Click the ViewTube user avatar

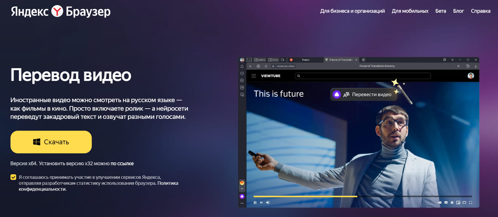(471, 76)
